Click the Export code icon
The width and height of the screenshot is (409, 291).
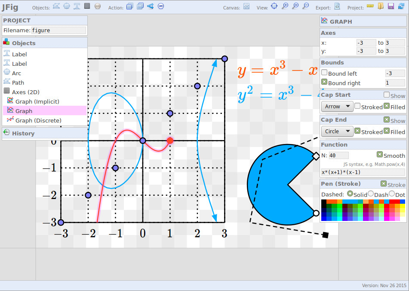point(337,6)
